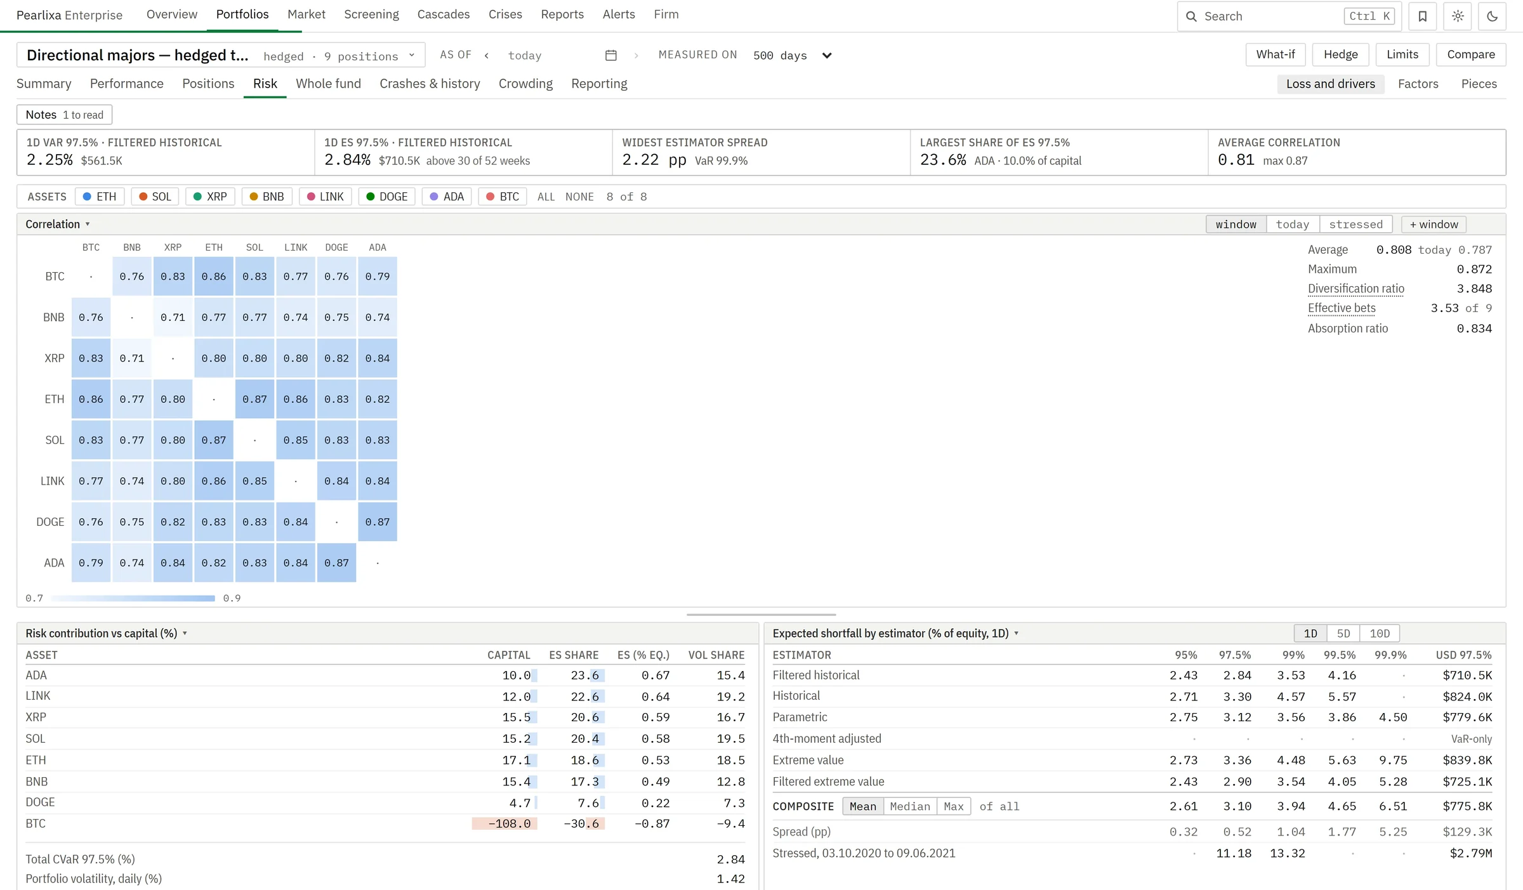Image resolution: width=1523 pixels, height=890 pixels.
Task: Switch shortfall horizon to 10D
Action: coord(1380,634)
